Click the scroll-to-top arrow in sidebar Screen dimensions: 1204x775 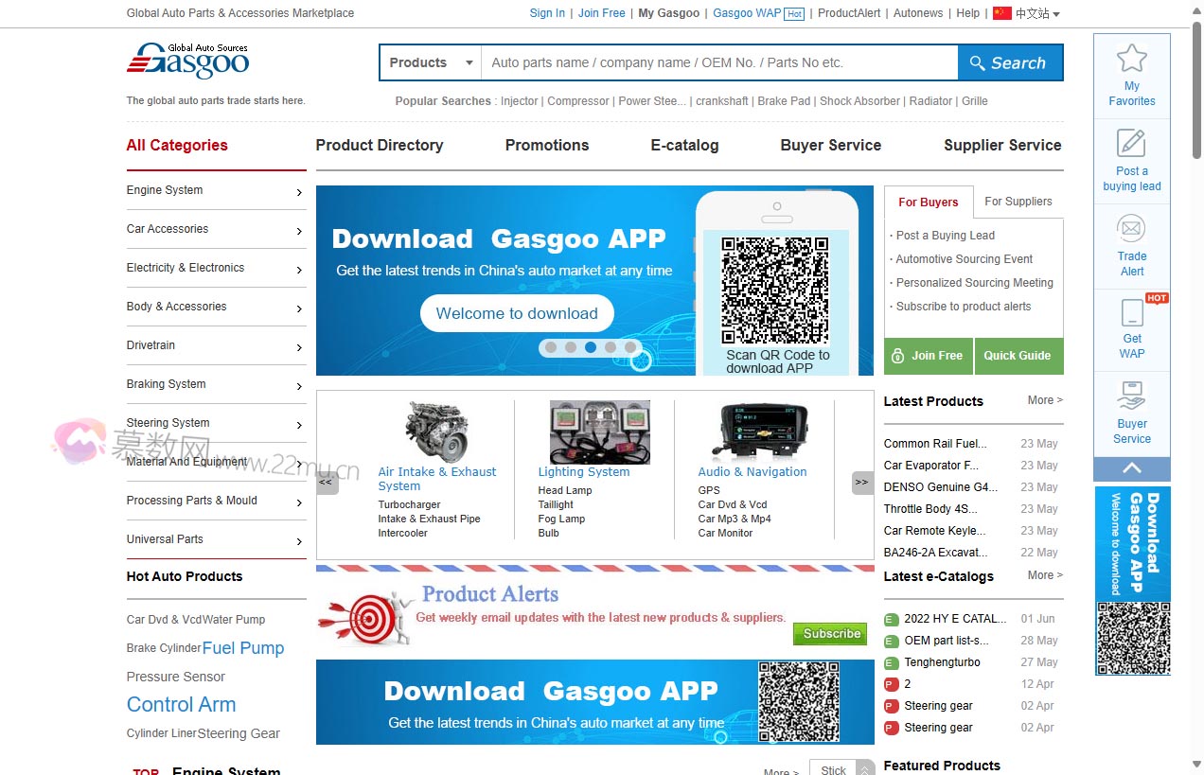coord(1131,468)
